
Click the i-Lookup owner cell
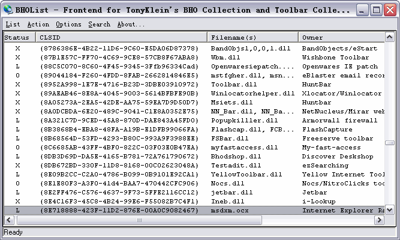pyautogui.click(x=319, y=202)
